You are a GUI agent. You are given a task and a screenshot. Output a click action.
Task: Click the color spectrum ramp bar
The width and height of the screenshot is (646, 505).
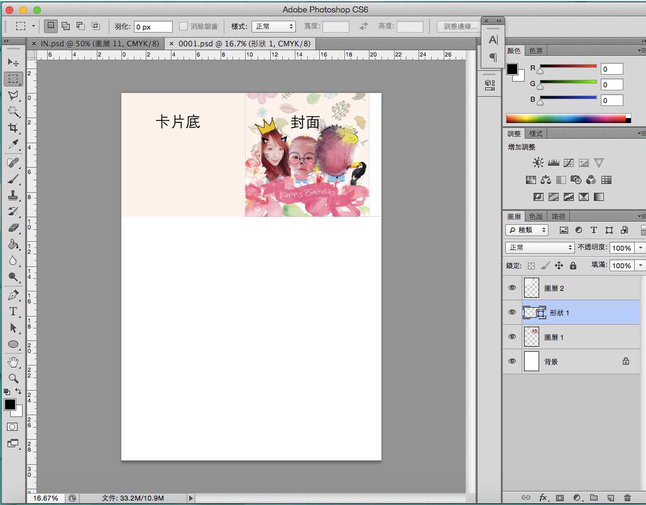click(x=566, y=118)
